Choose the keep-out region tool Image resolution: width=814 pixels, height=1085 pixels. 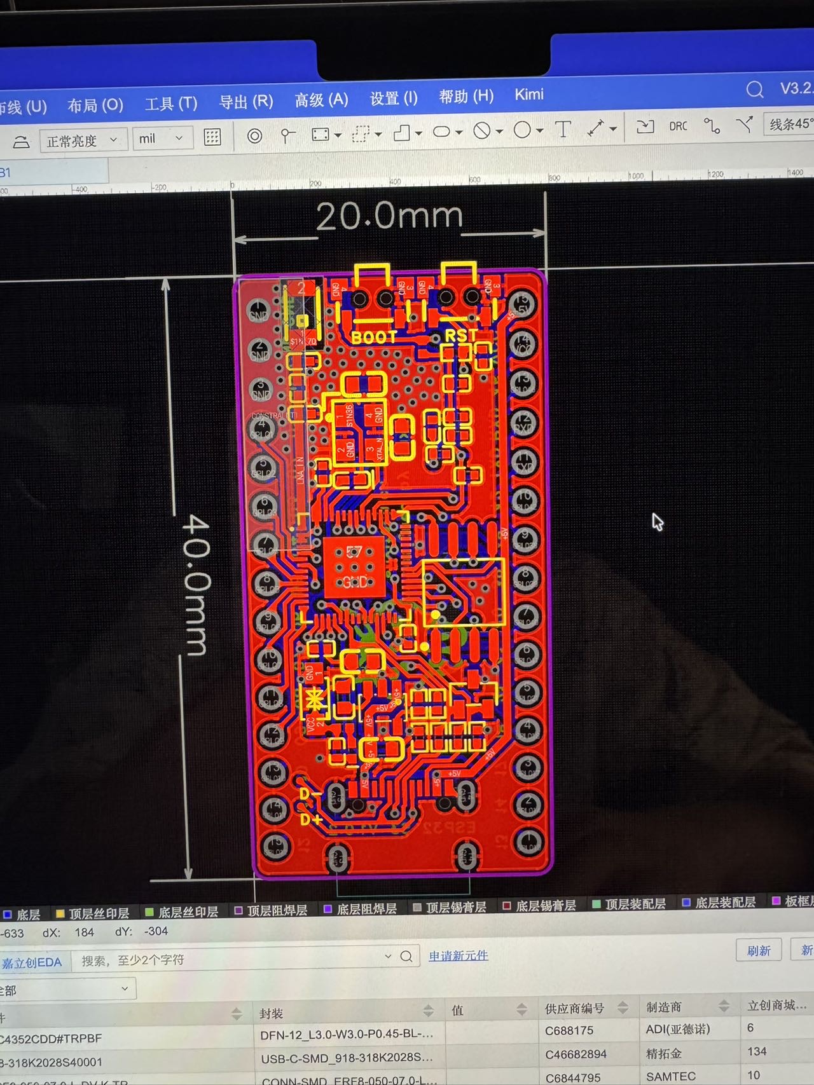click(482, 131)
